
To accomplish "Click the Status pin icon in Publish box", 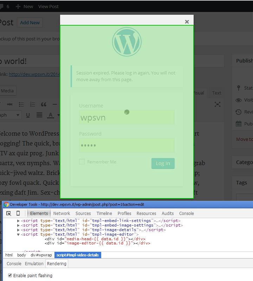I will 239,88.
